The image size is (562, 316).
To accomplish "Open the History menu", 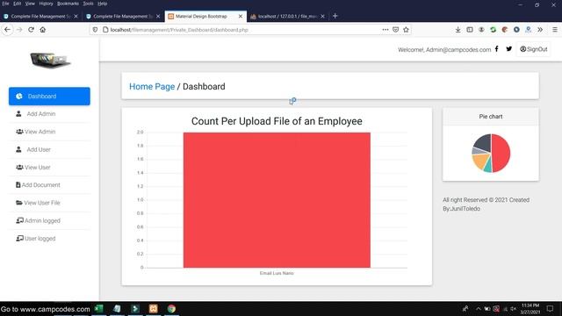I will tap(46, 4).
